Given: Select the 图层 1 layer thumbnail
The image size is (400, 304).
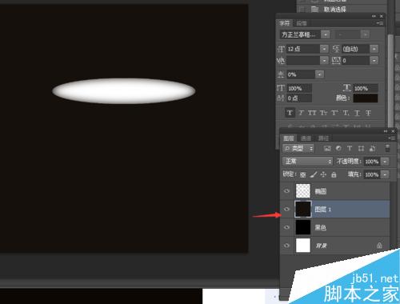Looking at the screenshot, I should coord(303,209).
